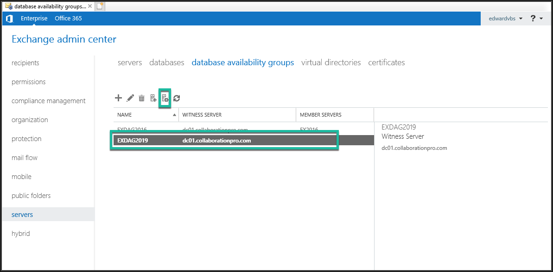Click the trash can delete icon
The width and height of the screenshot is (553, 272).
pos(142,98)
